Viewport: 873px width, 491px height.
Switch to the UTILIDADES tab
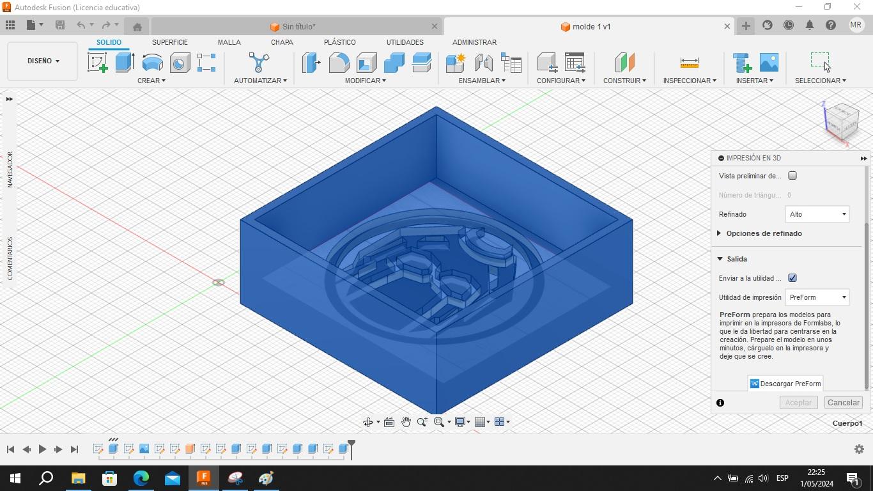pos(405,42)
